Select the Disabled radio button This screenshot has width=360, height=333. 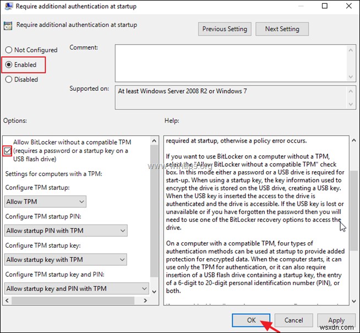(8, 79)
